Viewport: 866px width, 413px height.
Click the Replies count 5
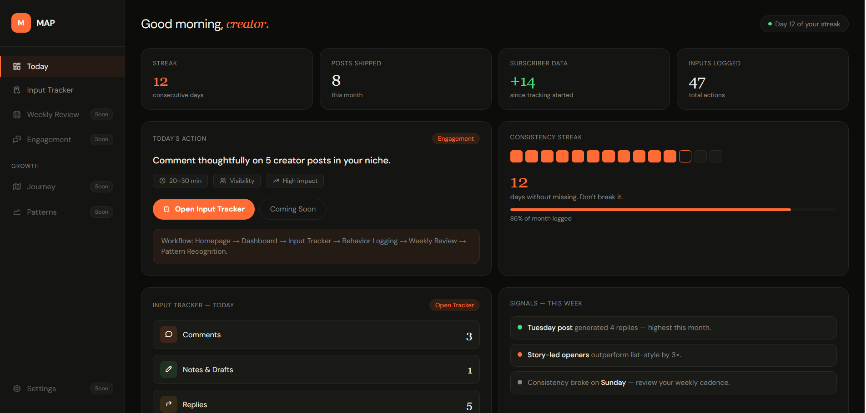pos(469,406)
